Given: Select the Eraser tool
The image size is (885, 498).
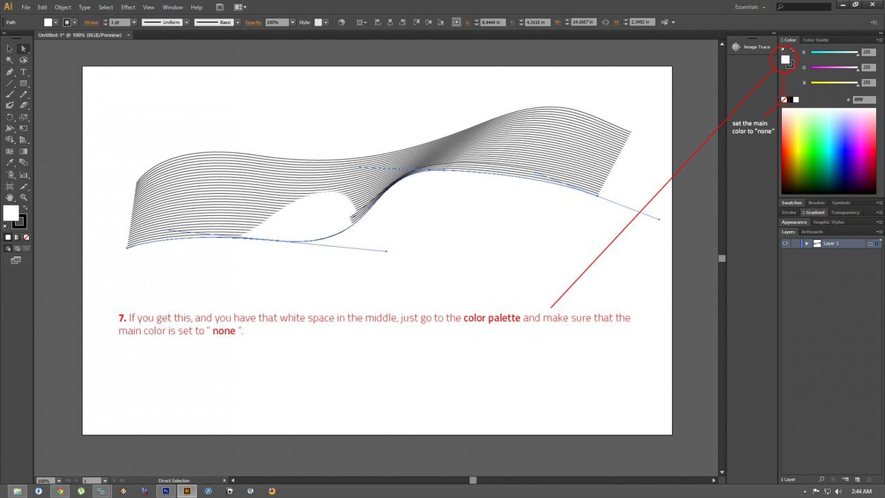Looking at the screenshot, I should tap(23, 106).
